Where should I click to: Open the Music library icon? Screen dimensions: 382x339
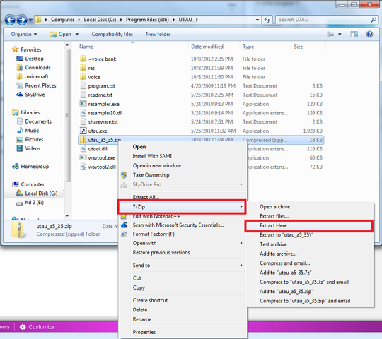[20, 131]
